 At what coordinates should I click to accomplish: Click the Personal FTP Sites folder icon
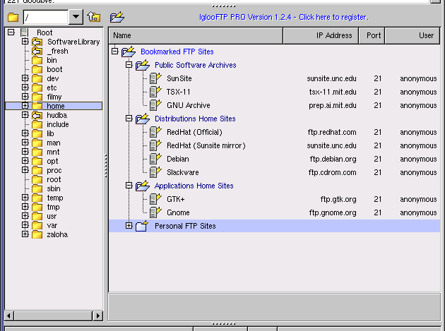point(142,226)
